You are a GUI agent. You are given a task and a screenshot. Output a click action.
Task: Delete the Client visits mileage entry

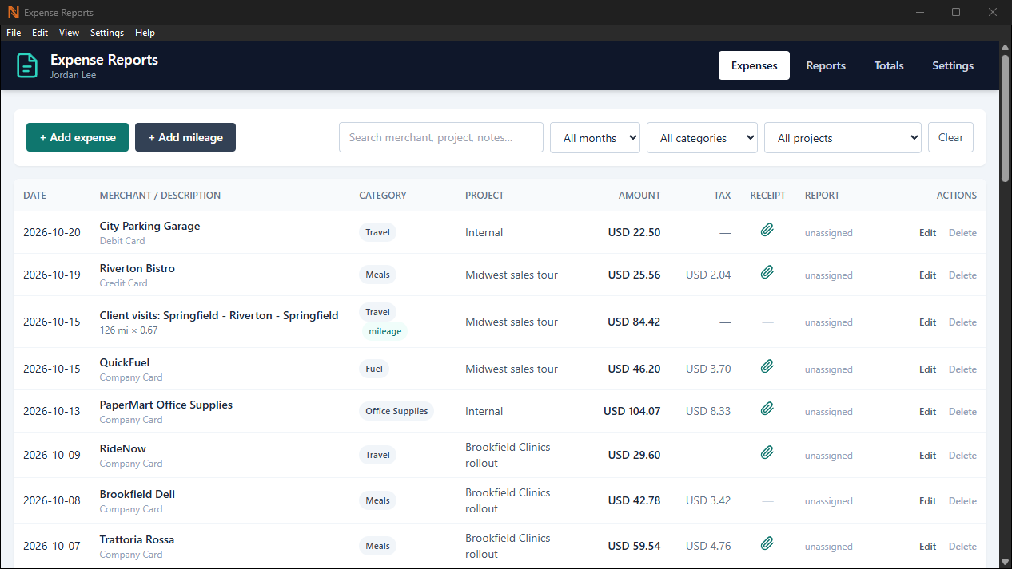pos(962,322)
